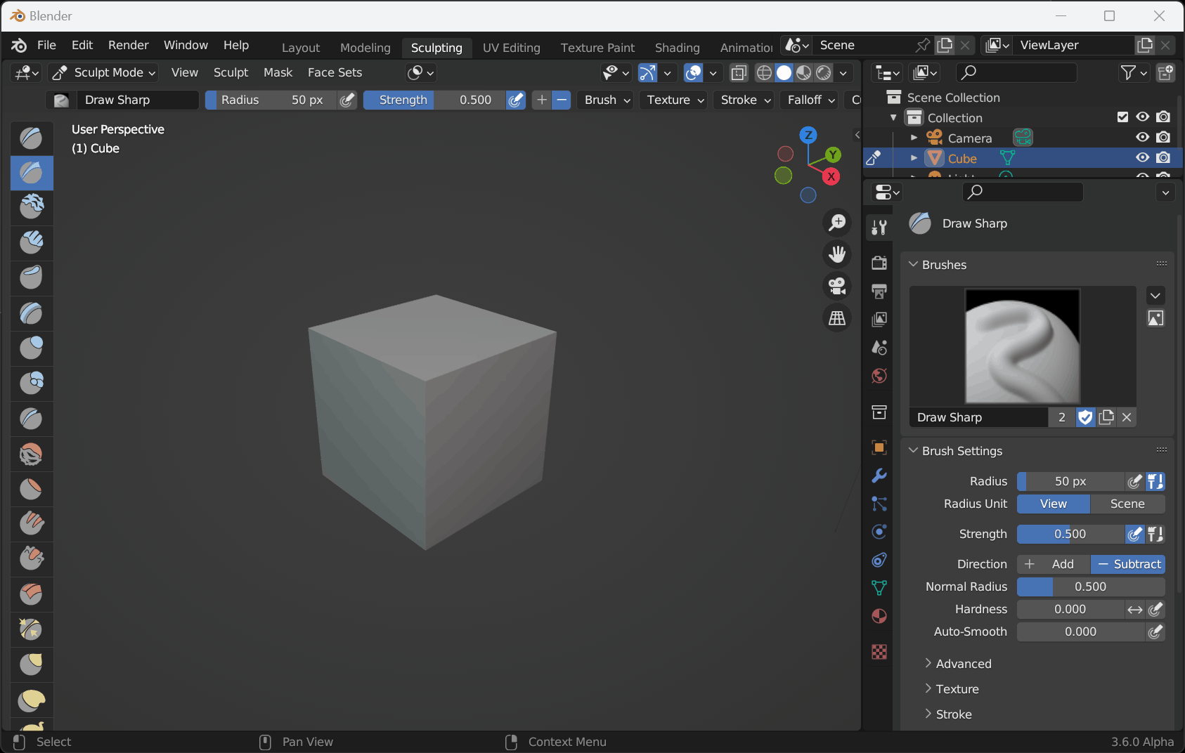Viewport: 1185px width, 753px height.
Task: Open the World properties tab icon
Action: pos(879,376)
